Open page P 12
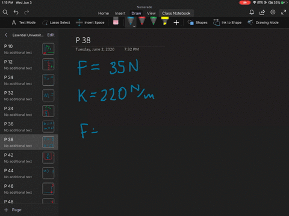Image resolution: width=289 pixels, height=216 pixels. 29,64
